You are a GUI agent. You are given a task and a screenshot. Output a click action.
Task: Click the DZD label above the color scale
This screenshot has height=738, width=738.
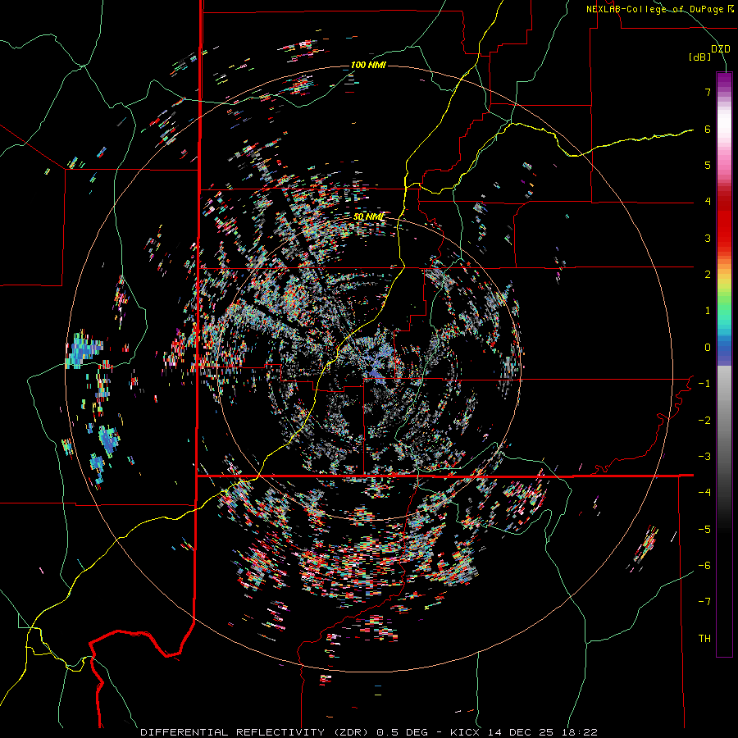[720, 49]
